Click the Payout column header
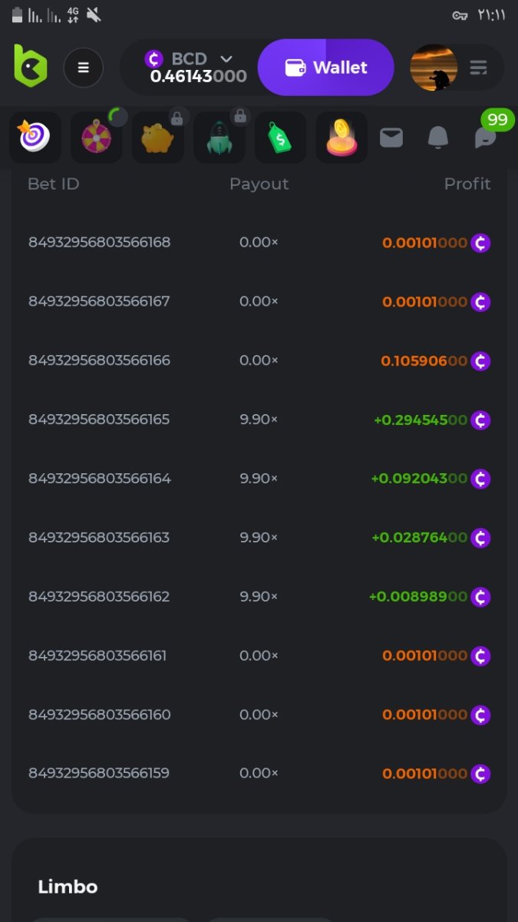Image resolution: width=518 pixels, height=922 pixels. coord(259,184)
